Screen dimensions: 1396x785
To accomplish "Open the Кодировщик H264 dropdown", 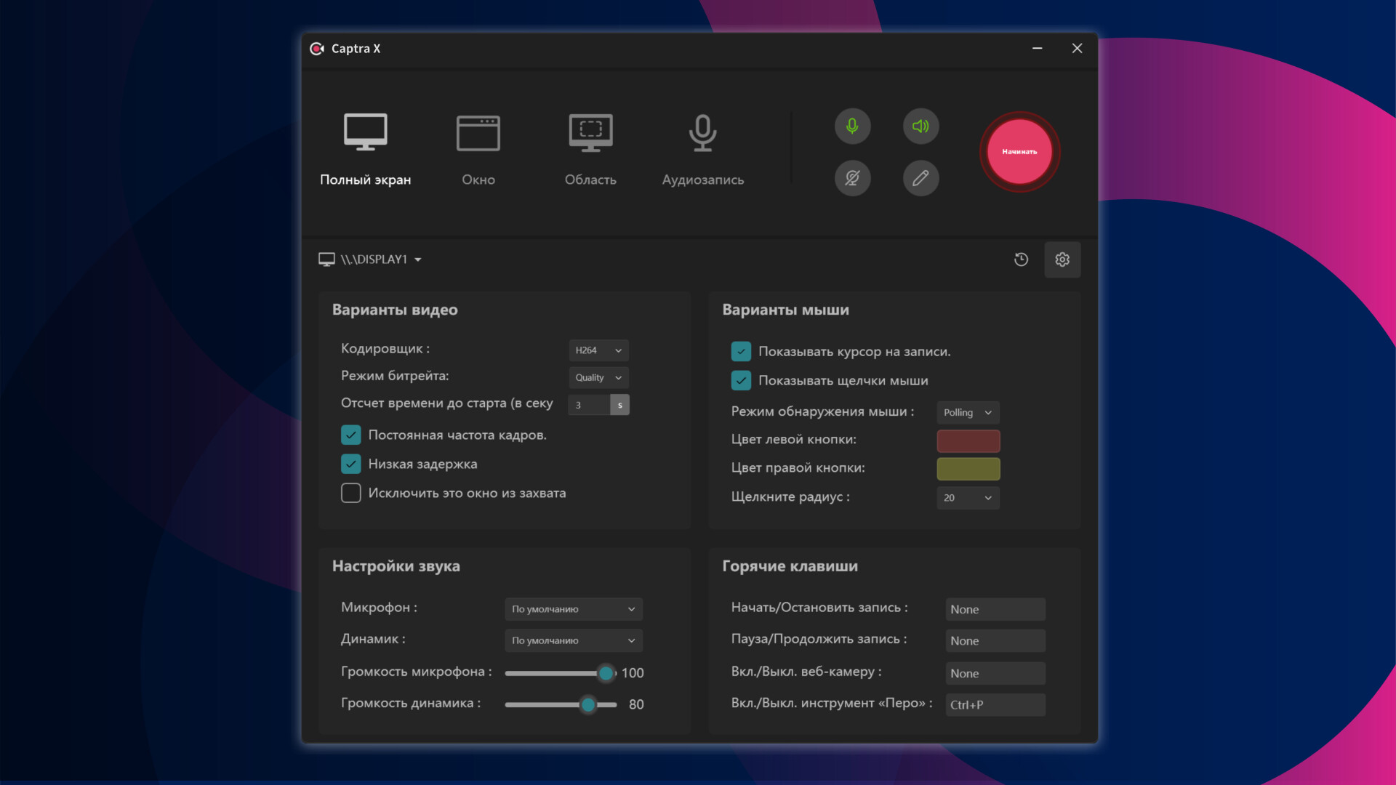I will click(598, 350).
